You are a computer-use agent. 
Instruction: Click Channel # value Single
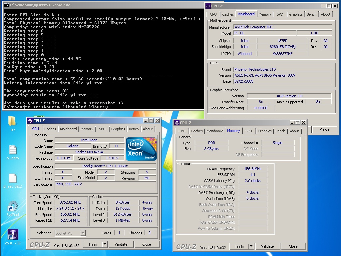tap(277, 143)
